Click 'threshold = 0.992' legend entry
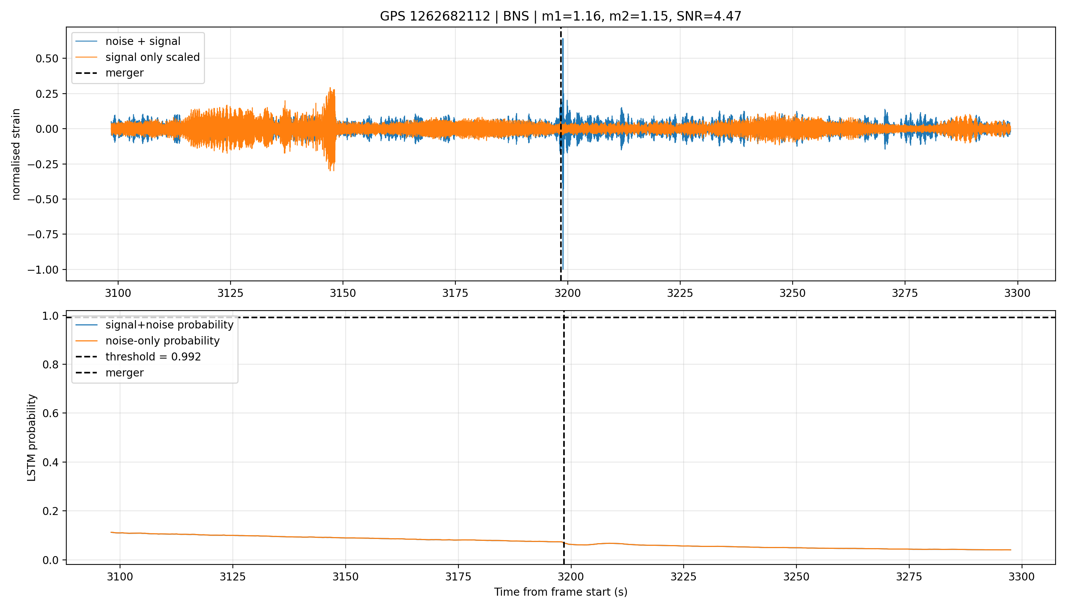Viewport: 1067px width, 609px height. [138, 357]
